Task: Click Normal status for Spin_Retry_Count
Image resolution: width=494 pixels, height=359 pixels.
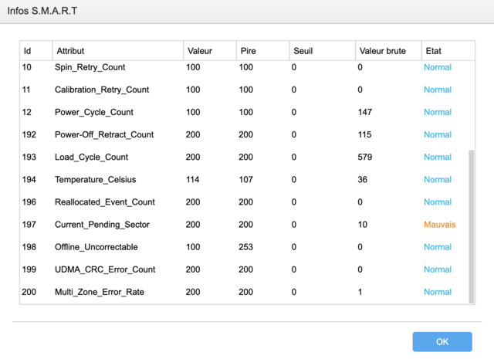Action: 438,67
